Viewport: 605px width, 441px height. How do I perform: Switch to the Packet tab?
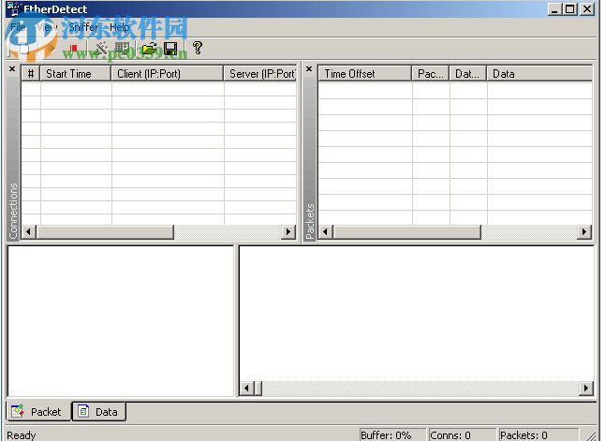tap(38, 412)
